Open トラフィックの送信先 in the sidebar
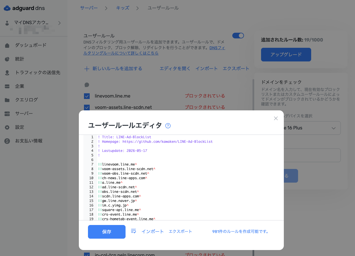 (x=38, y=73)
